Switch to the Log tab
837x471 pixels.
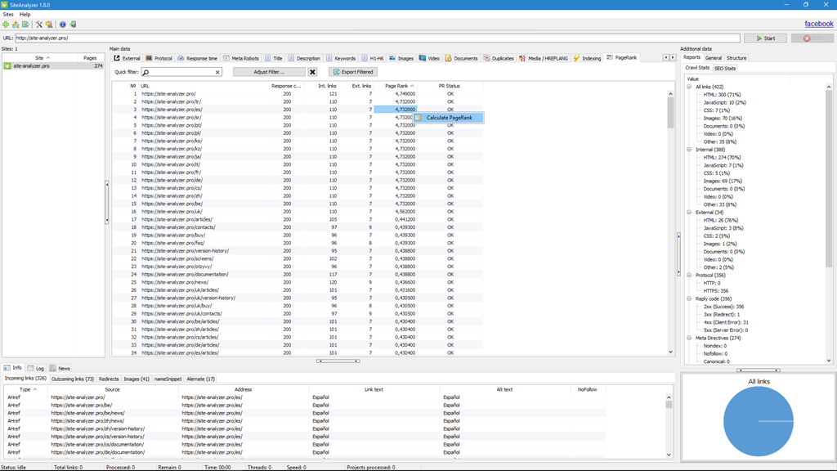click(x=36, y=369)
